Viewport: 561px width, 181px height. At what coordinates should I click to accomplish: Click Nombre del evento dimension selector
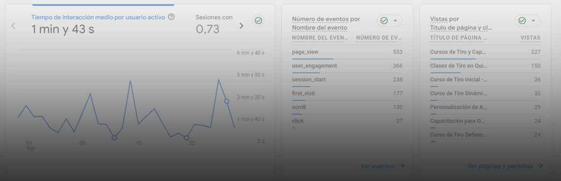point(319,28)
